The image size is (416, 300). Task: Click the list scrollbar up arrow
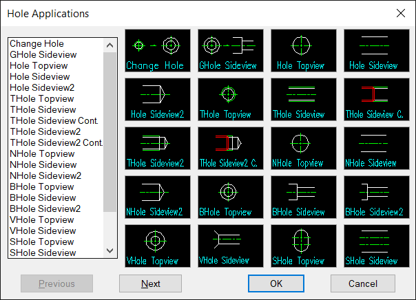pyautogui.click(x=110, y=45)
